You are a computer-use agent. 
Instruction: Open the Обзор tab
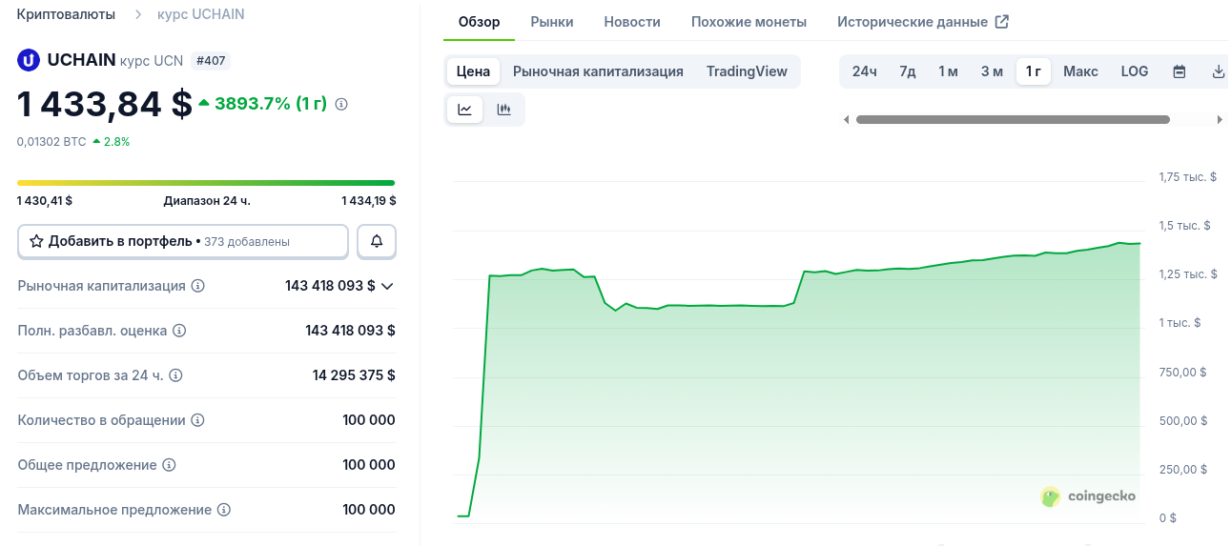coord(479,22)
